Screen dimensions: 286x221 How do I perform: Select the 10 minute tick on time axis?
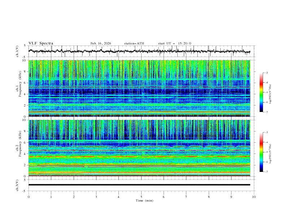pos(254,196)
